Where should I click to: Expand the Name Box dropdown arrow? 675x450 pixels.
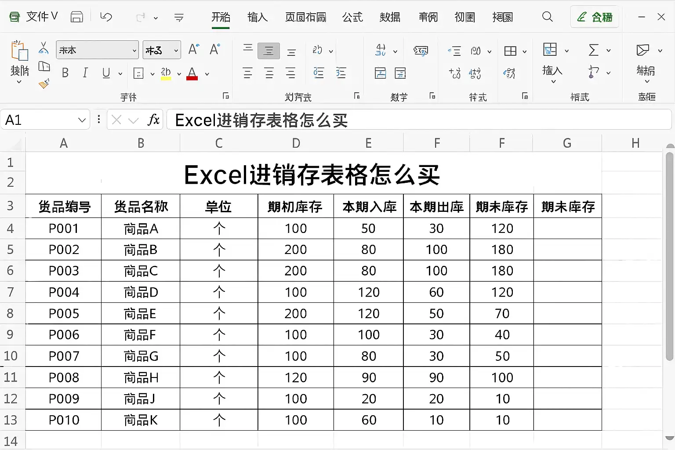(x=82, y=120)
